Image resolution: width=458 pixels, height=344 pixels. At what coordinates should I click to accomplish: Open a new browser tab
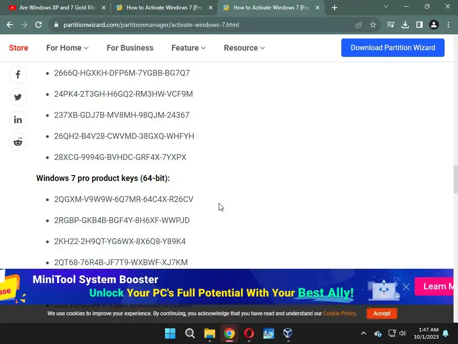tap(335, 8)
